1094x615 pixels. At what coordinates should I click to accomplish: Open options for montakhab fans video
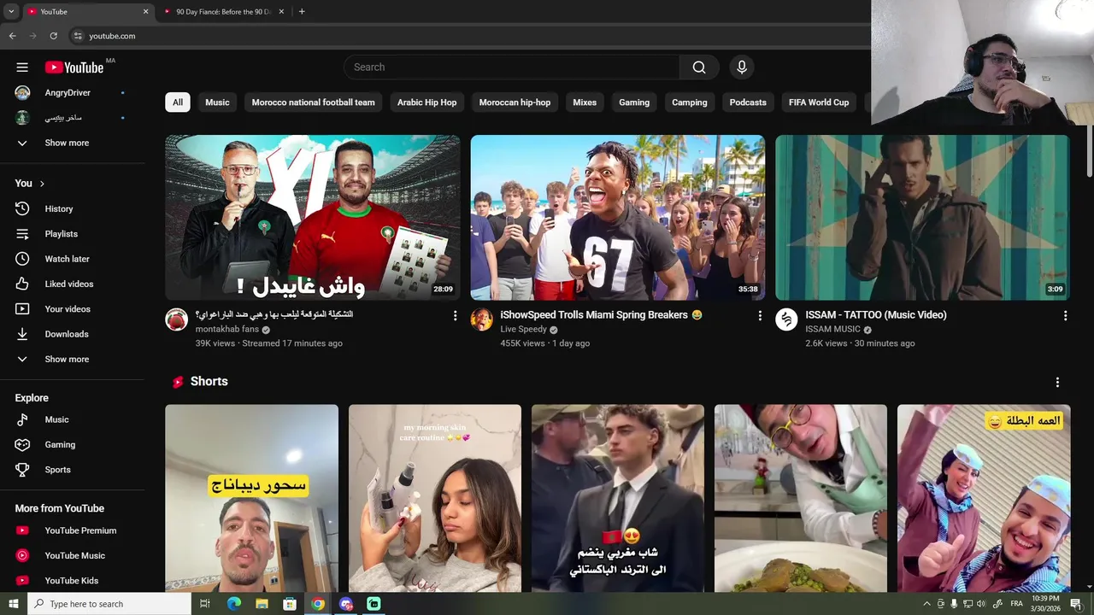(455, 316)
